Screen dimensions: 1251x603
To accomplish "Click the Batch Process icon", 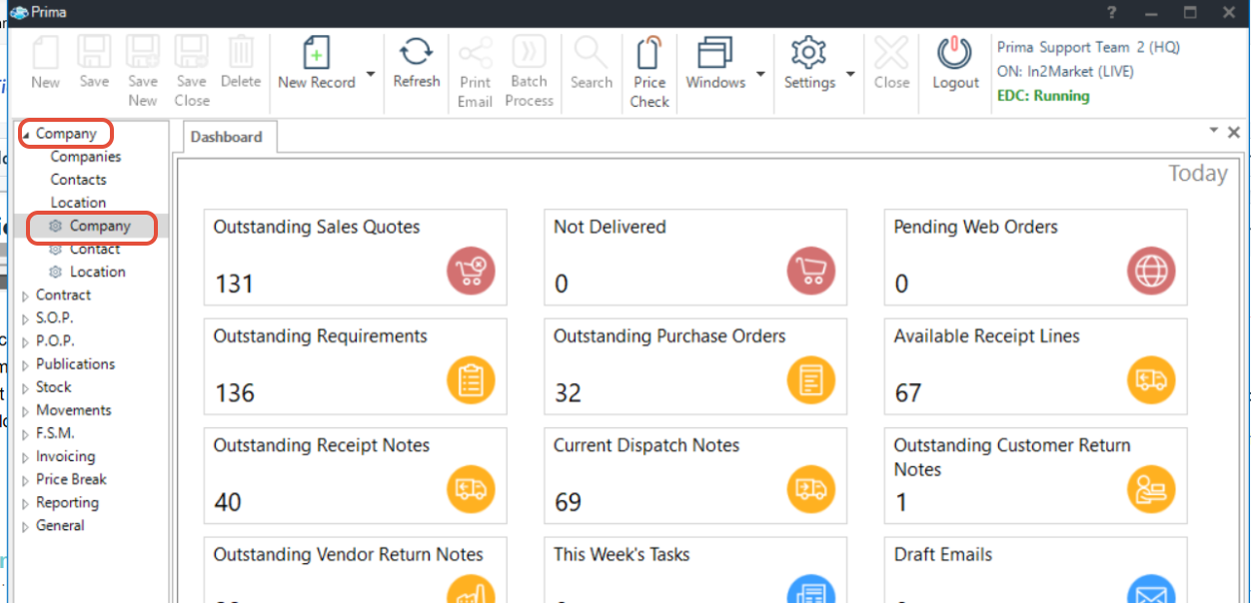I will (530, 52).
